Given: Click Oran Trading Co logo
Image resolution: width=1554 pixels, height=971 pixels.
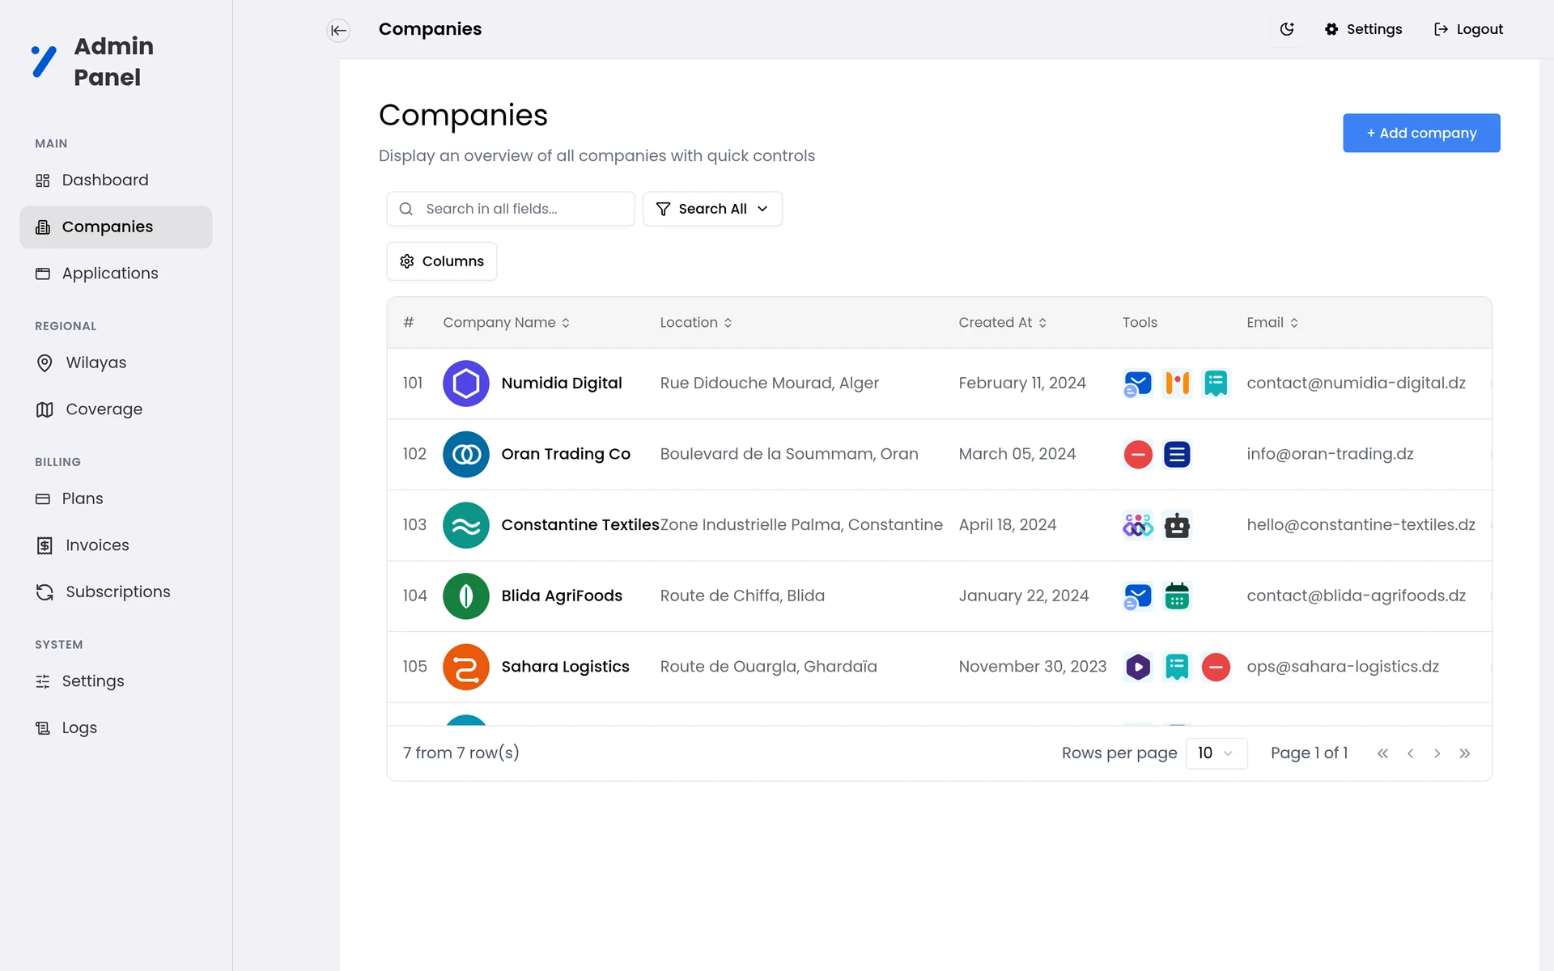Looking at the screenshot, I should click(x=466, y=454).
